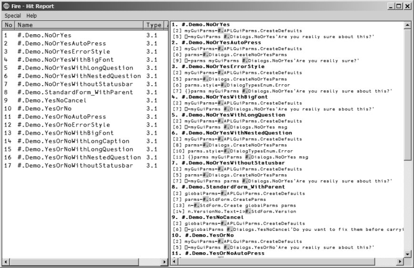Click the report pane's scroll-down arrow
The width and height of the screenshot is (414, 268).
pyautogui.click(x=407, y=254)
